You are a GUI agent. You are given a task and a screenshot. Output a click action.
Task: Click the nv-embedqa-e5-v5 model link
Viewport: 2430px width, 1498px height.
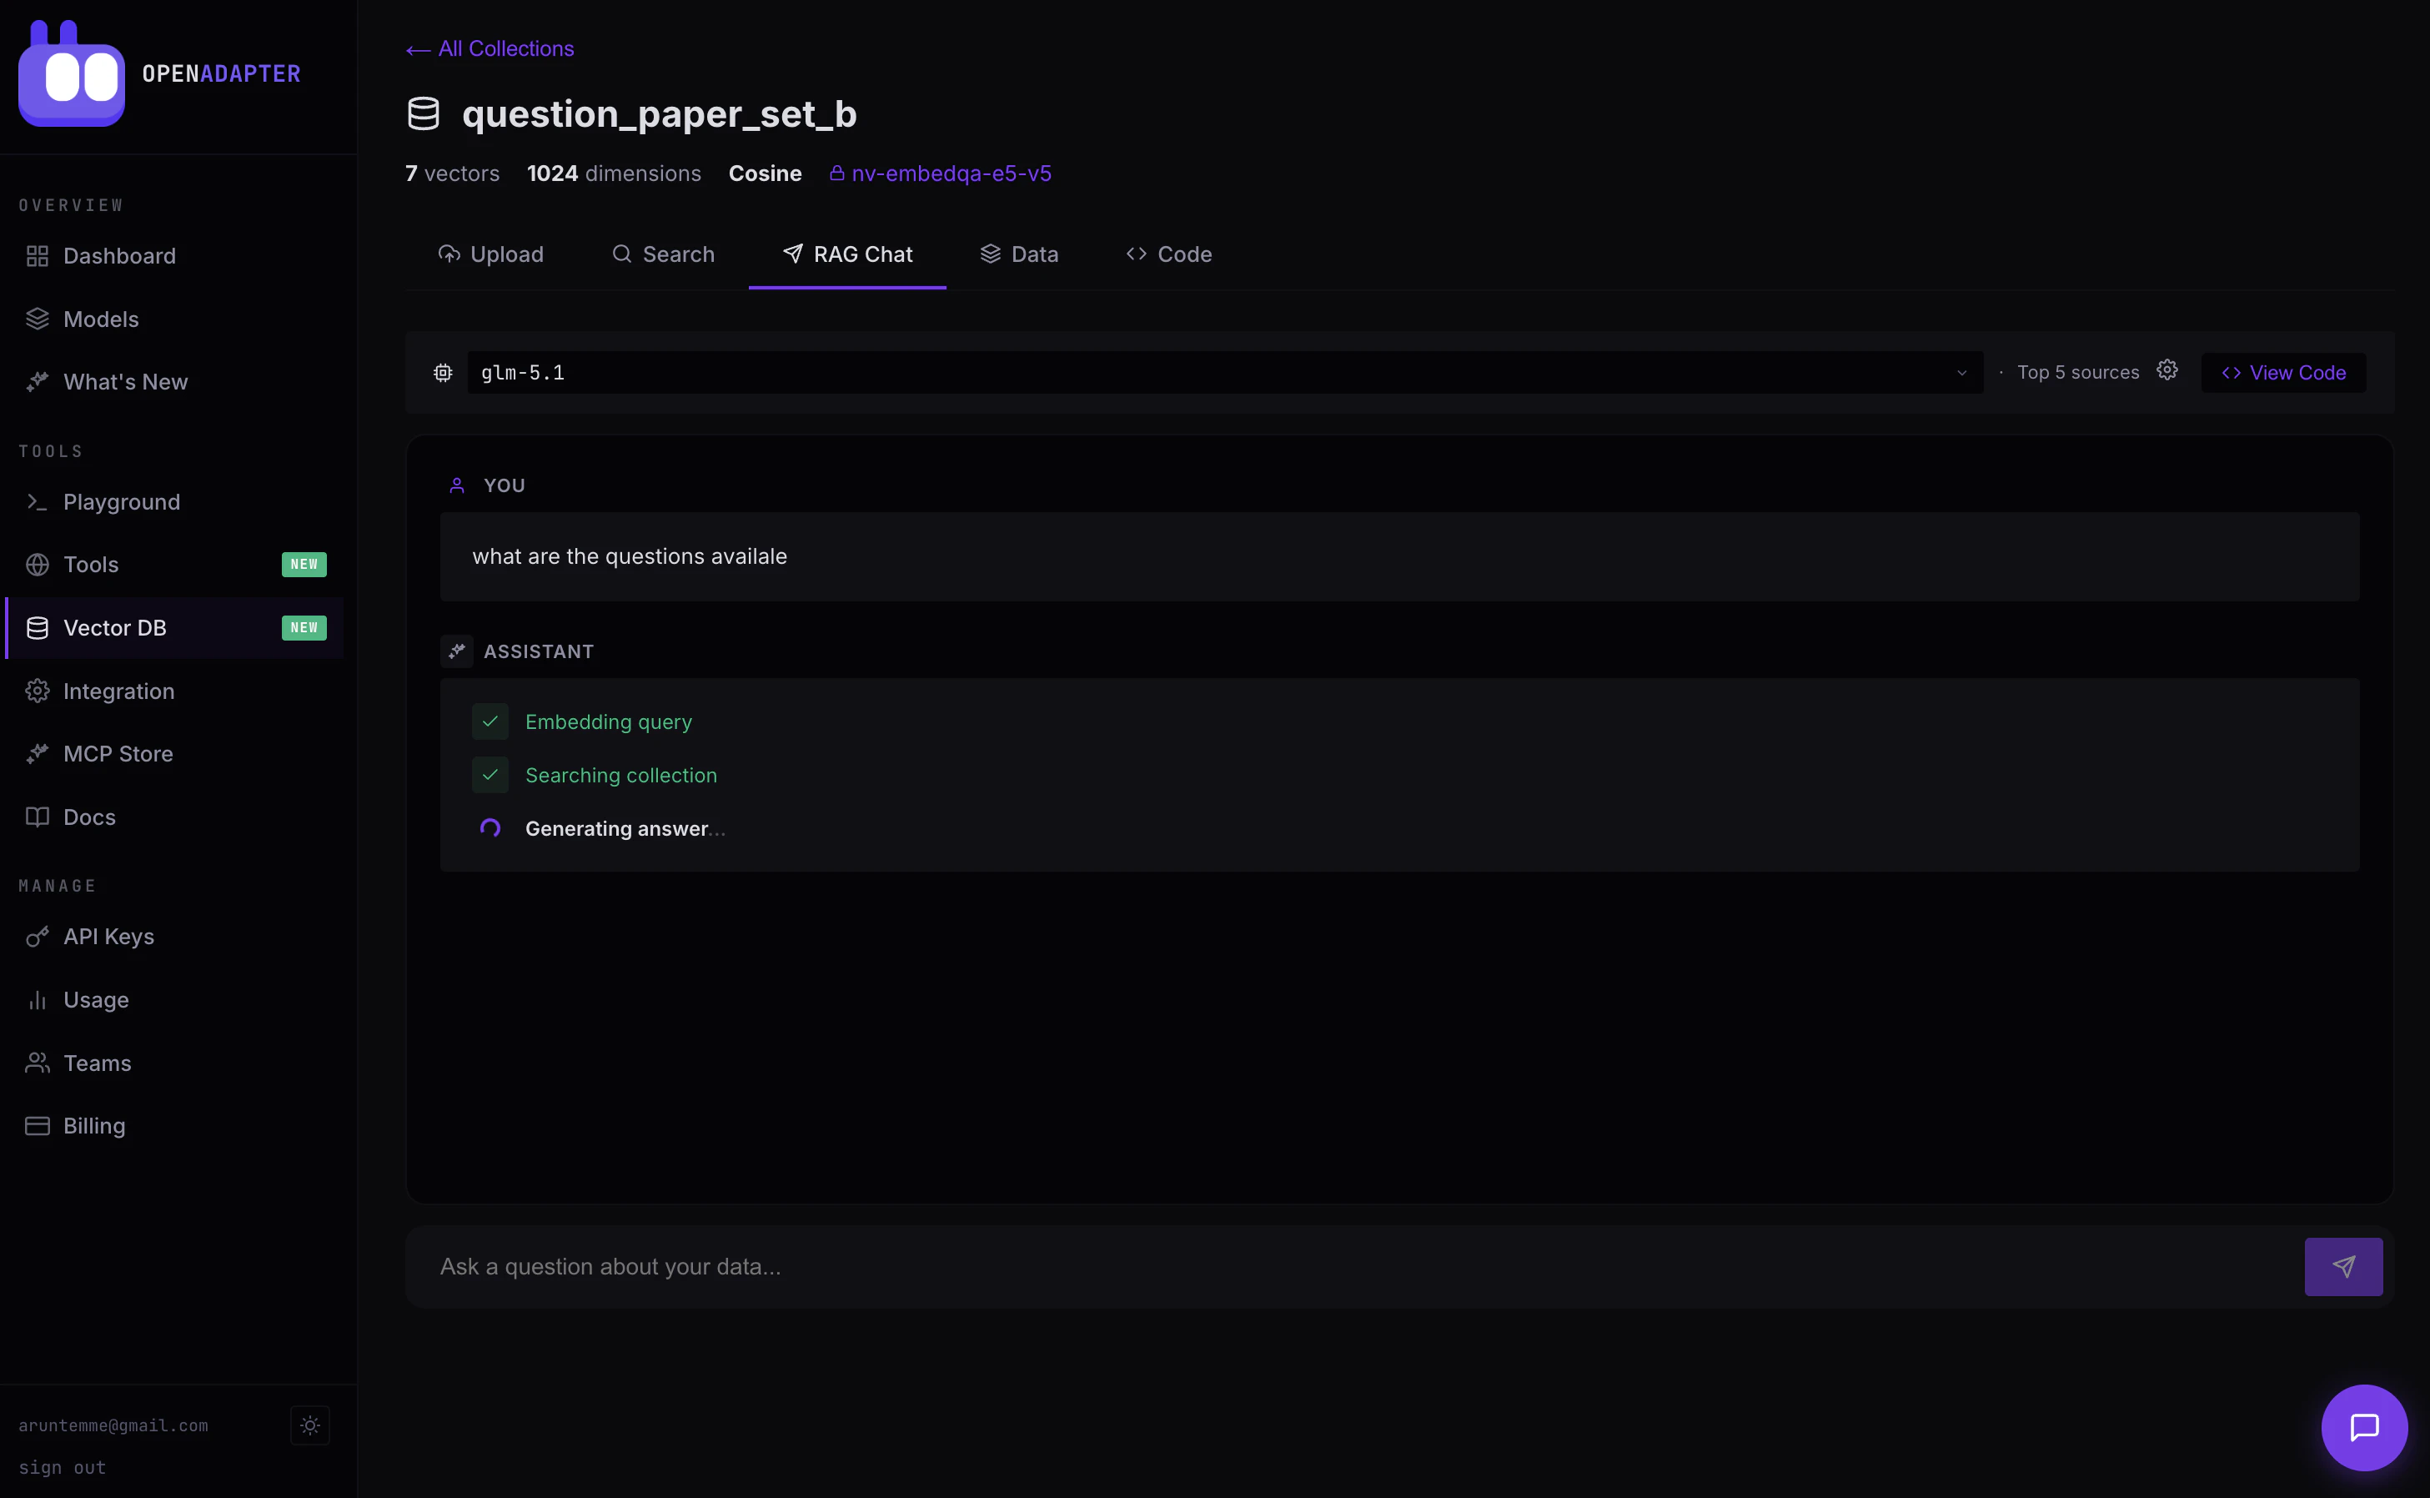coord(940,173)
